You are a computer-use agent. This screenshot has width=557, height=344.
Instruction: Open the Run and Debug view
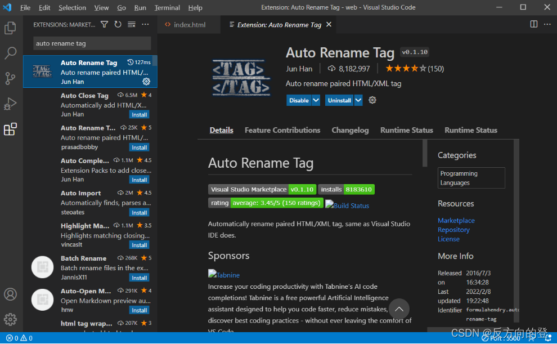click(10, 104)
